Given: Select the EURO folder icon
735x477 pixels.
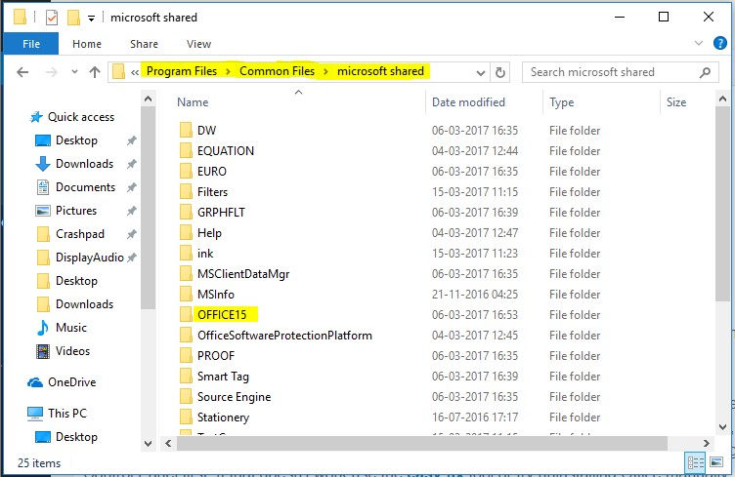Looking at the screenshot, I should pyautogui.click(x=186, y=171).
